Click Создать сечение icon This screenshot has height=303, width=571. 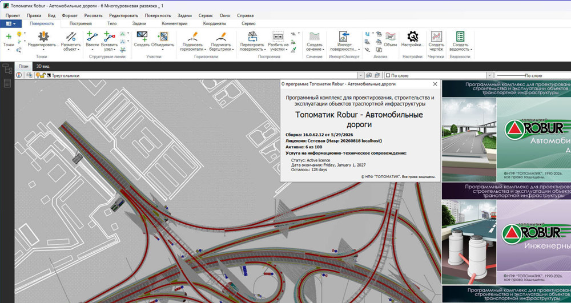point(314,37)
